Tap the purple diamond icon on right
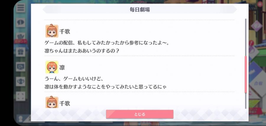 [x=257, y=26]
